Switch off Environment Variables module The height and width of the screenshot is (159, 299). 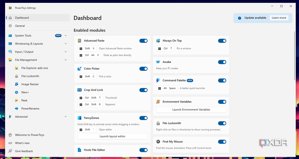[x=222, y=102]
